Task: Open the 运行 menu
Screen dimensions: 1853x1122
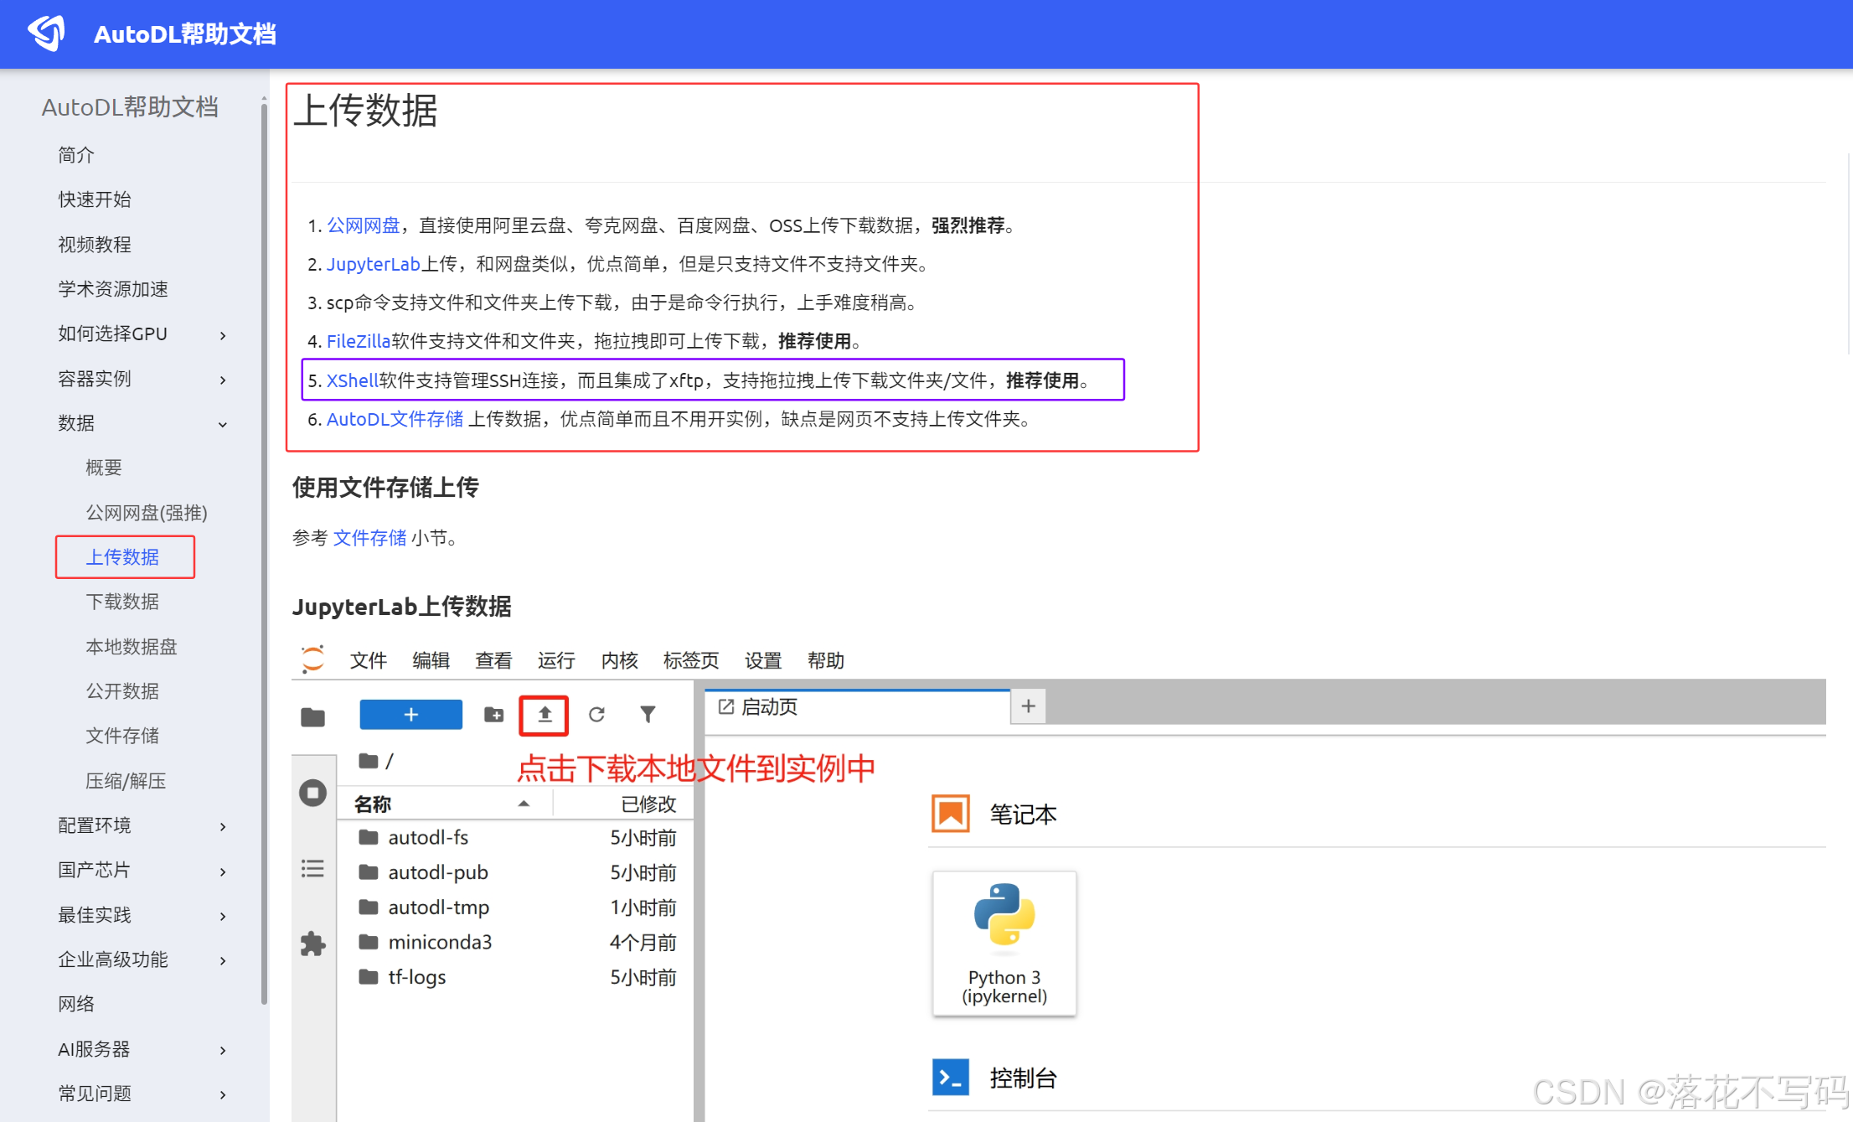Action: 556,661
